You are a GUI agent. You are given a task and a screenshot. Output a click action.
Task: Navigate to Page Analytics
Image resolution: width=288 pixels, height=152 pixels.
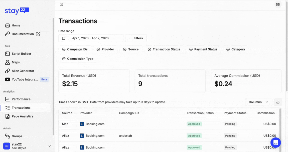[22, 116]
